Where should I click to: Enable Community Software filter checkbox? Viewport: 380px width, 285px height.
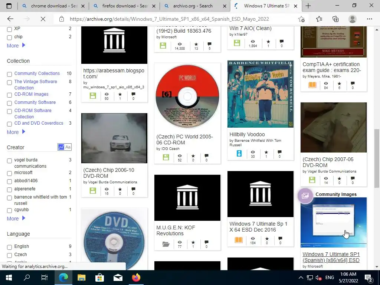pyautogui.click(x=9, y=103)
